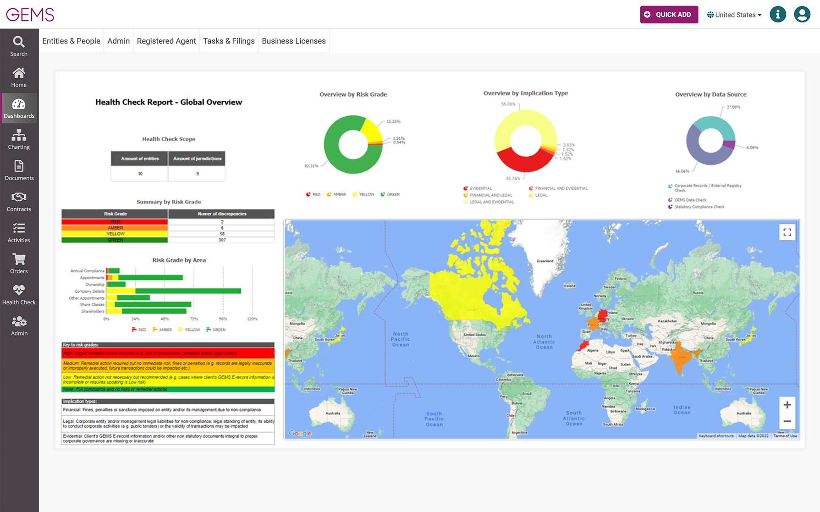Toggle RED legend under Risk Grade by Area
820x512 pixels.
point(139,330)
